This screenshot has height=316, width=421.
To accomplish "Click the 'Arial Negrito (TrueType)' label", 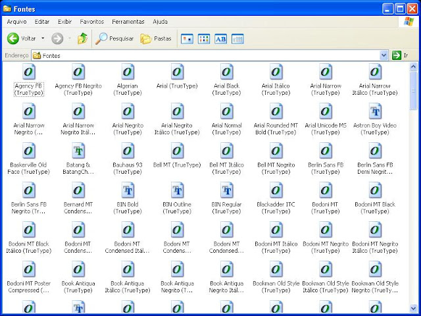I will point(128,129).
